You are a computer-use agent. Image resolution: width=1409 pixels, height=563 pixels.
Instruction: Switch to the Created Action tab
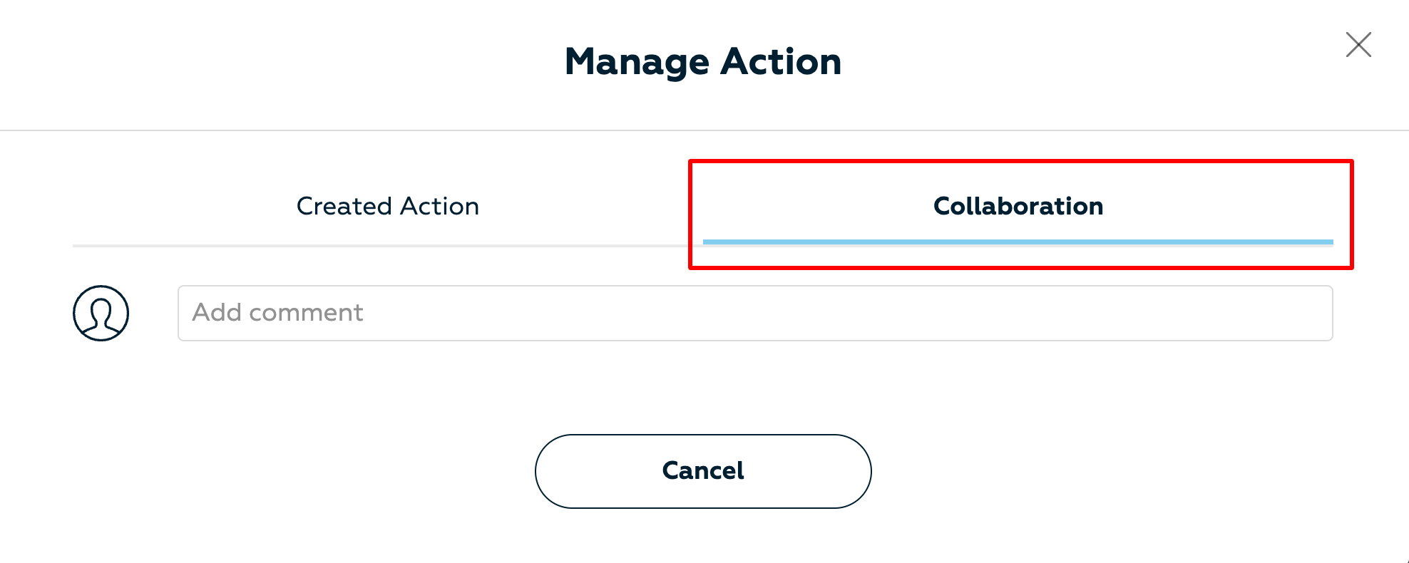tap(387, 206)
